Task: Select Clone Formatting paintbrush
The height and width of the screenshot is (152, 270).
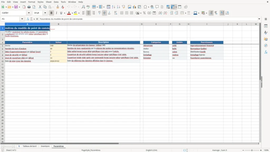Action: point(58,7)
